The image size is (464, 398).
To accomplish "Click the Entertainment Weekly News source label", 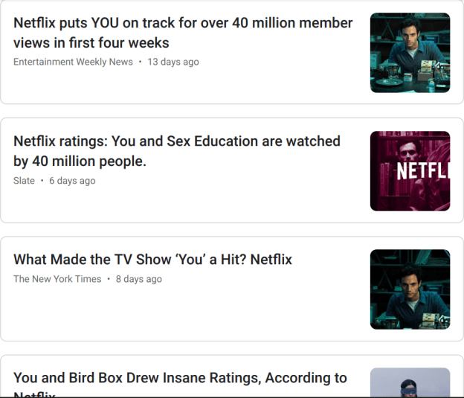I will click(73, 62).
